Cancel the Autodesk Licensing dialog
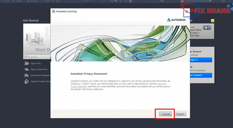233x128 pixels. coord(180,114)
